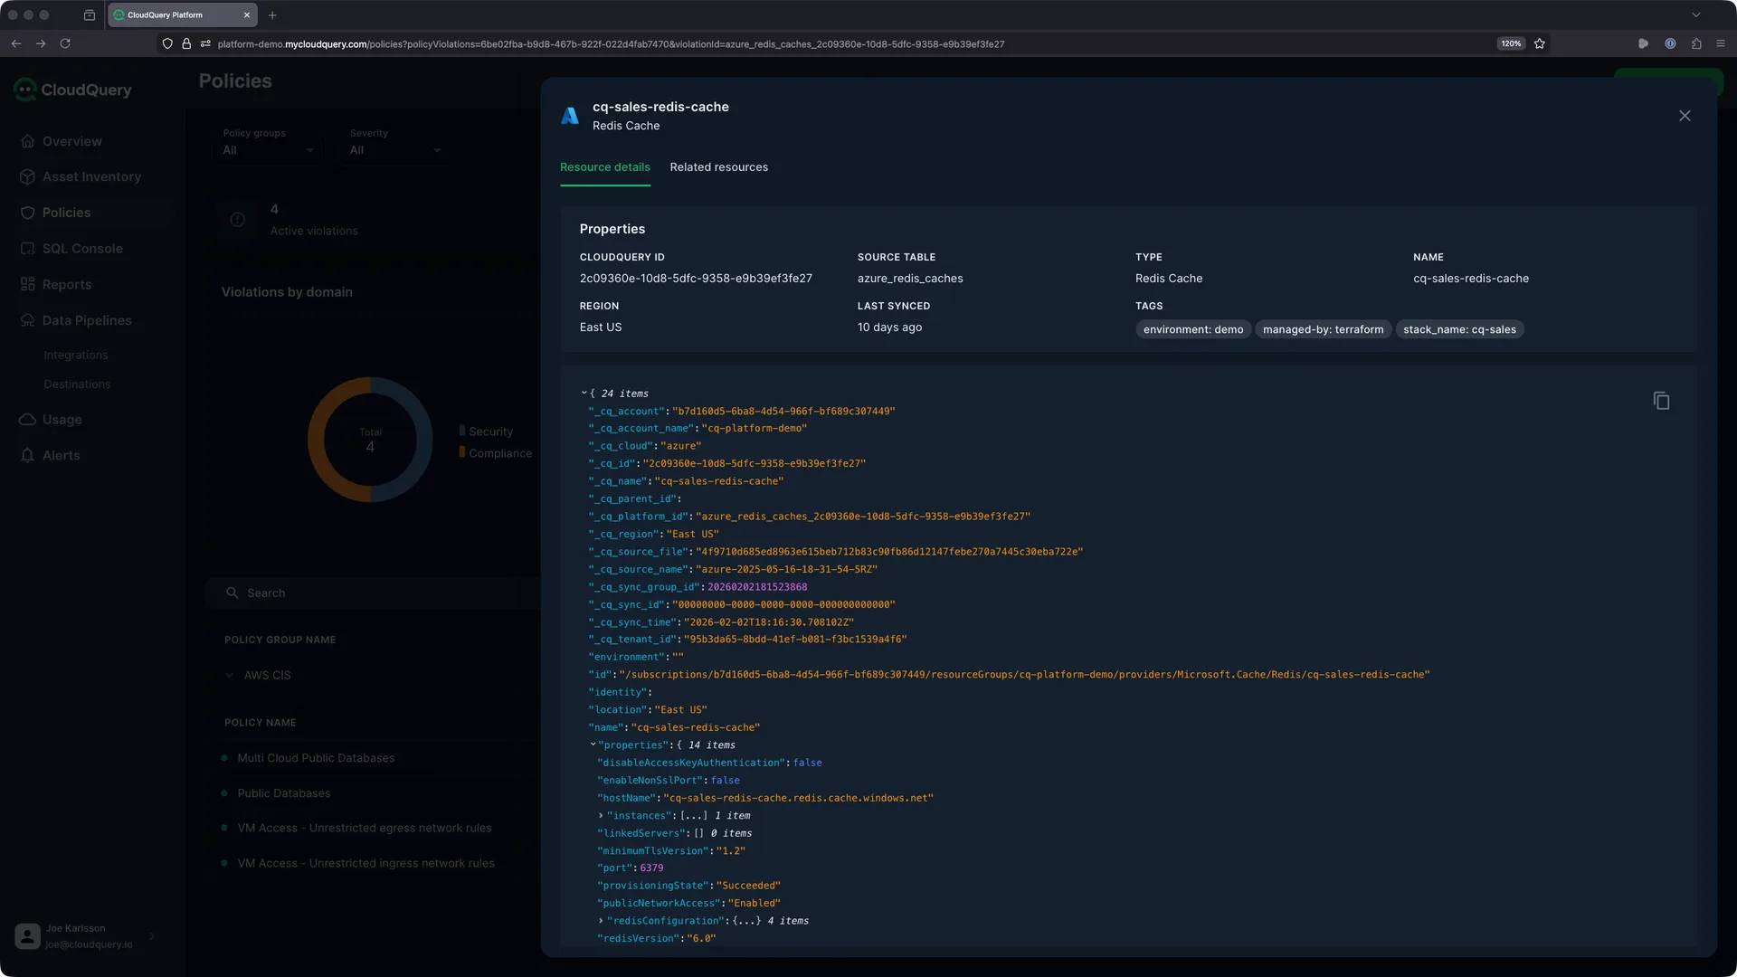Image resolution: width=1737 pixels, height=977 pixels.
Task: Click the CloudQuery logo
Action: coord(72,90)
